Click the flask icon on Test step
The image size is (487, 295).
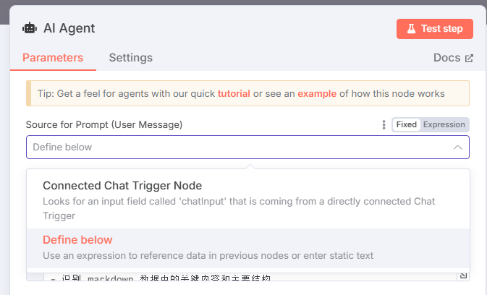click(x=411, y=29)
